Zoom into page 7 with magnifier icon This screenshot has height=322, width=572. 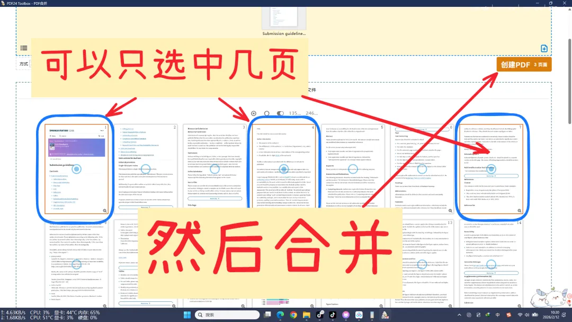(520, 211)
